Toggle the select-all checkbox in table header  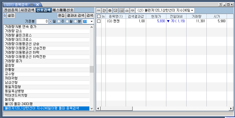(x=99, y=16)
